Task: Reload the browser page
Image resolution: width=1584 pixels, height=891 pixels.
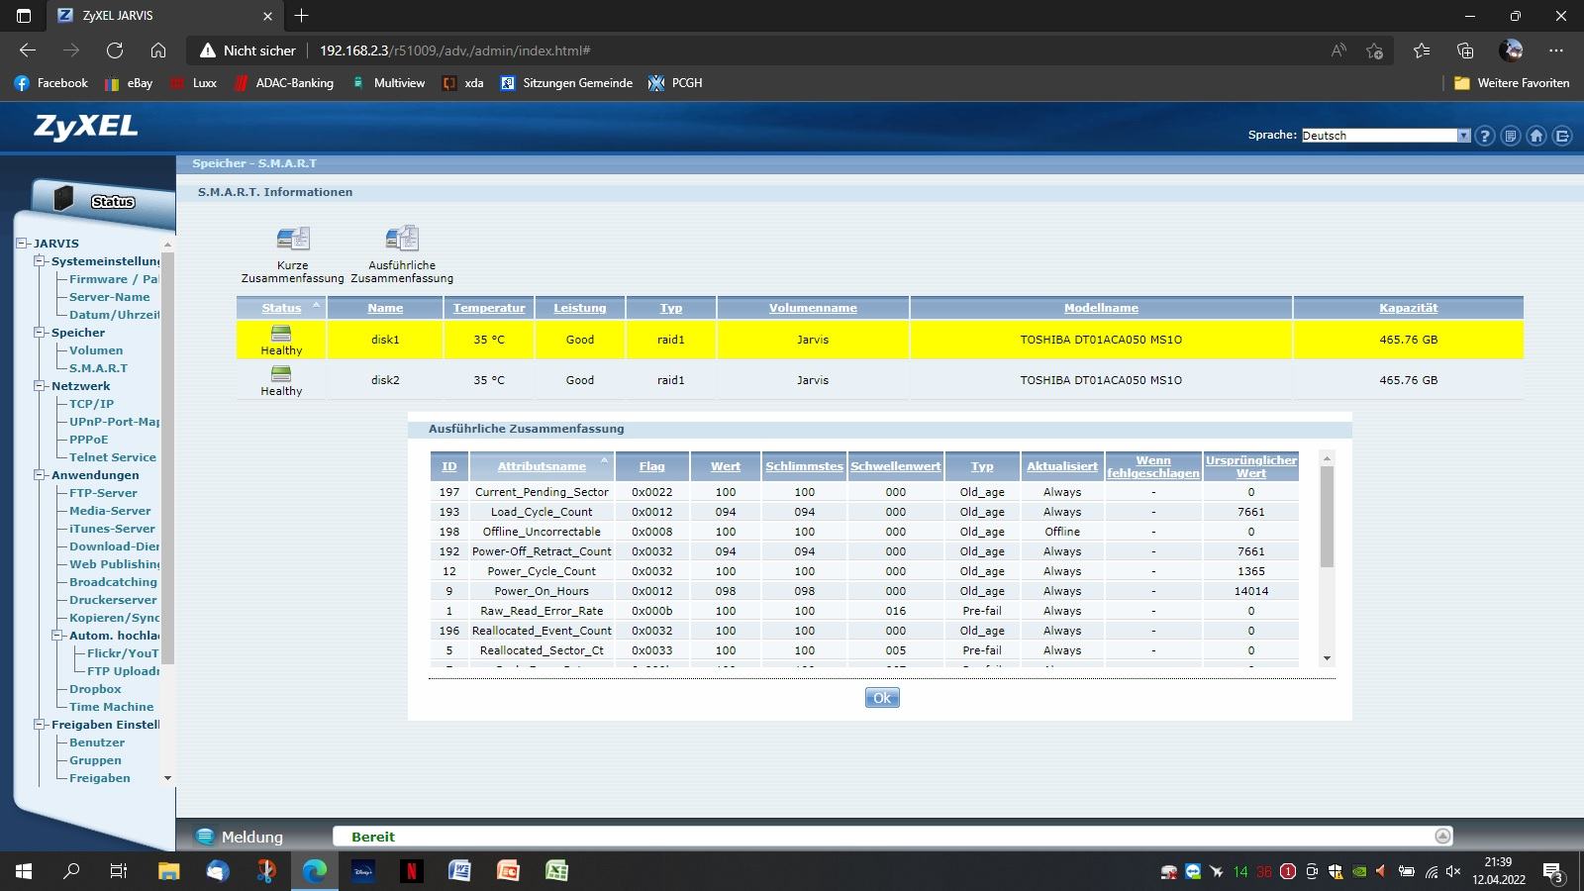Action: click(115, 50)
